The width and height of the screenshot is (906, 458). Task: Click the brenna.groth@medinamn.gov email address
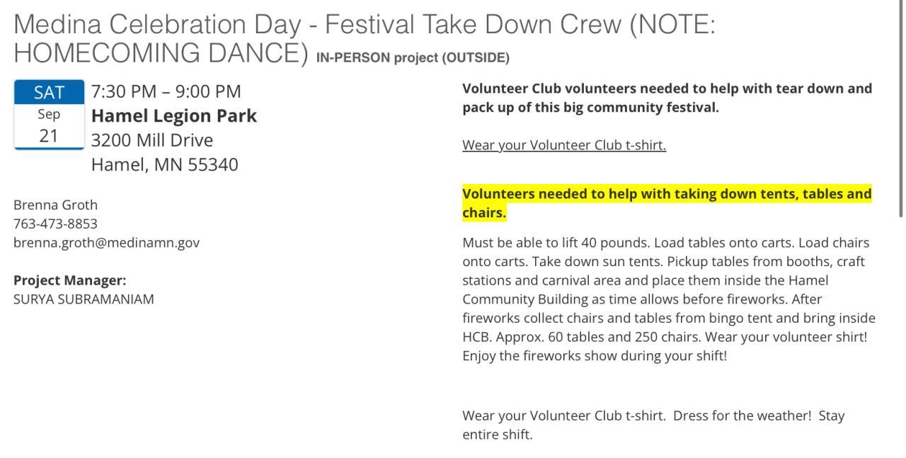[107, 243]
